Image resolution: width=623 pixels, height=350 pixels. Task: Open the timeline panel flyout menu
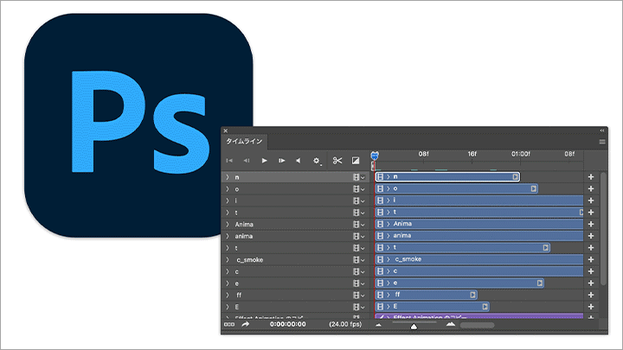(602, 142)
